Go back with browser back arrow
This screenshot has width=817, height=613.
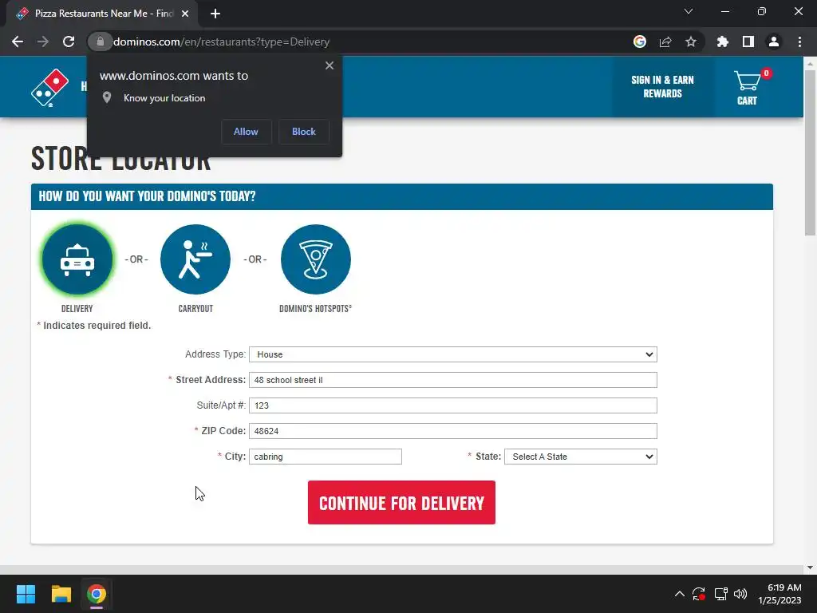click(18, 42)
